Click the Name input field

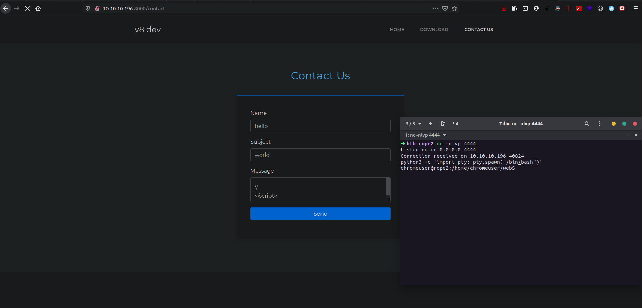(x=320, y=126)
